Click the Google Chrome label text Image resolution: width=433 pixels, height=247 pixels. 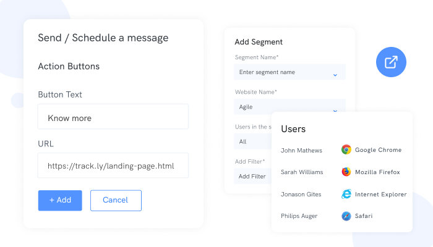click(378, 150)
